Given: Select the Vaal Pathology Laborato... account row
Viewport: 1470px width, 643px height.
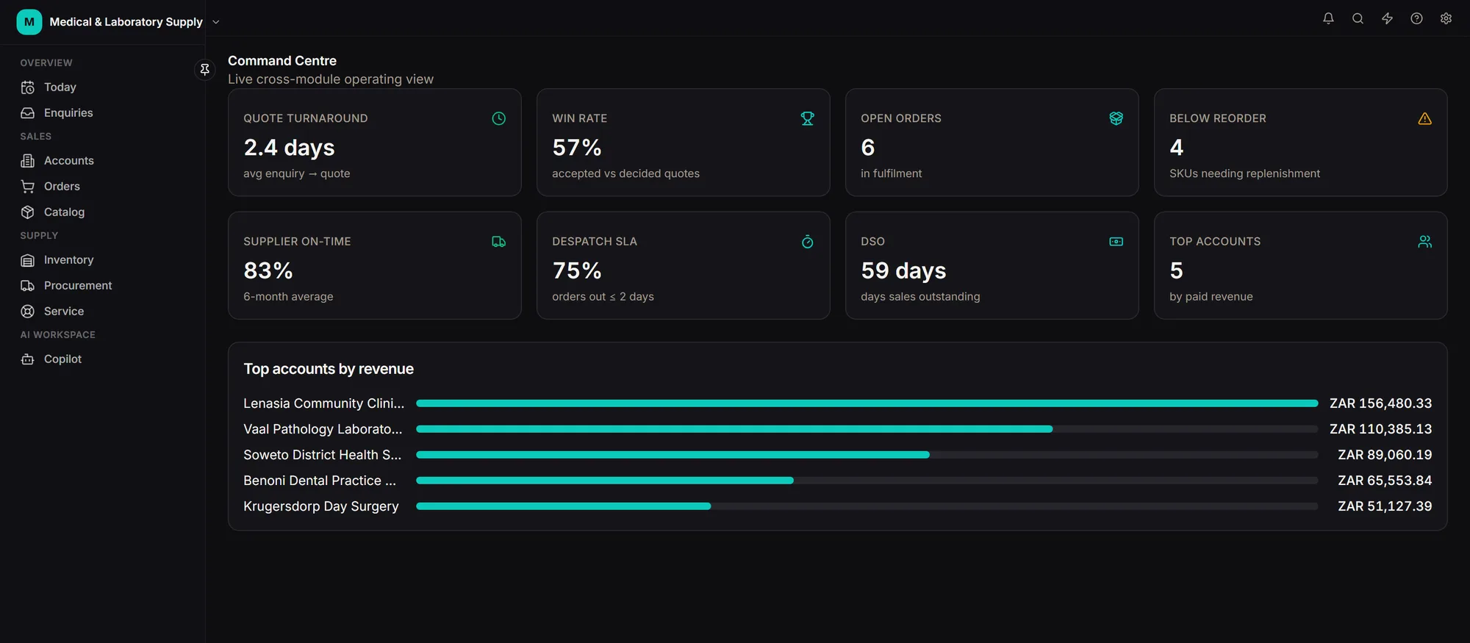Looking at the screenshot, I should 838,429.
